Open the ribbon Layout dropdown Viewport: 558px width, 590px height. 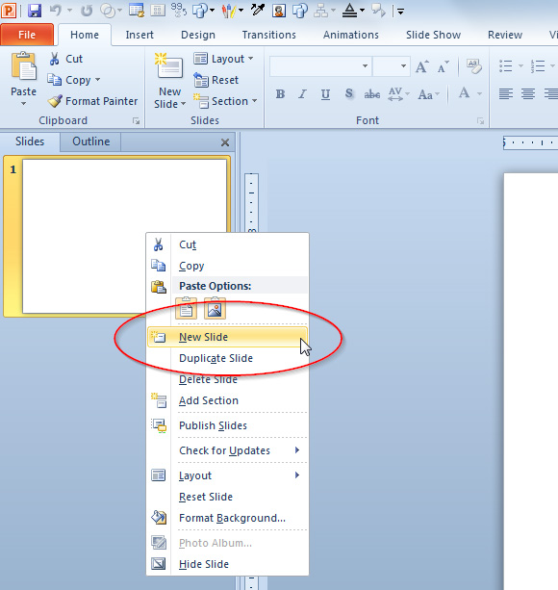224,59
